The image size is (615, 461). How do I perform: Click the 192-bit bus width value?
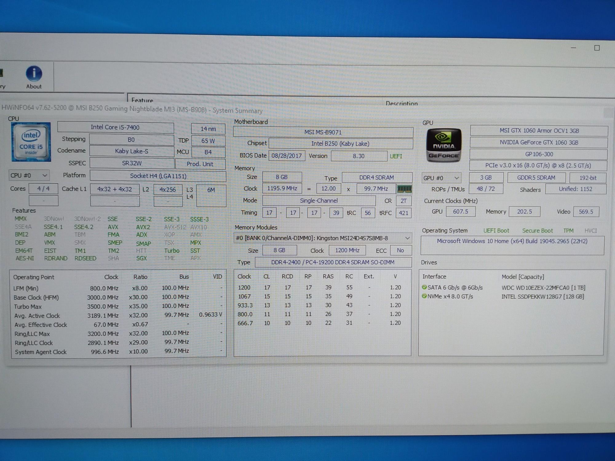(x=588, y=178)
